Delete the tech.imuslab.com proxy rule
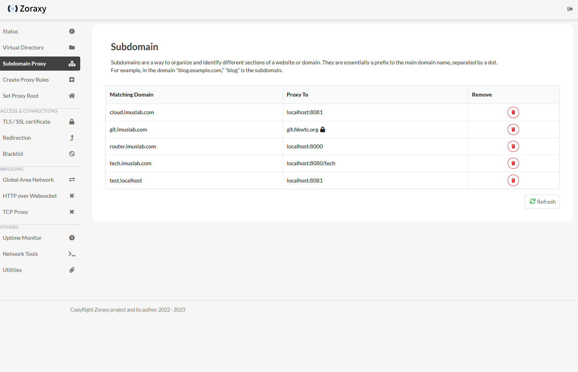This screenshot has width=578, height=372. pyautogui.click(x=513, y=163)
